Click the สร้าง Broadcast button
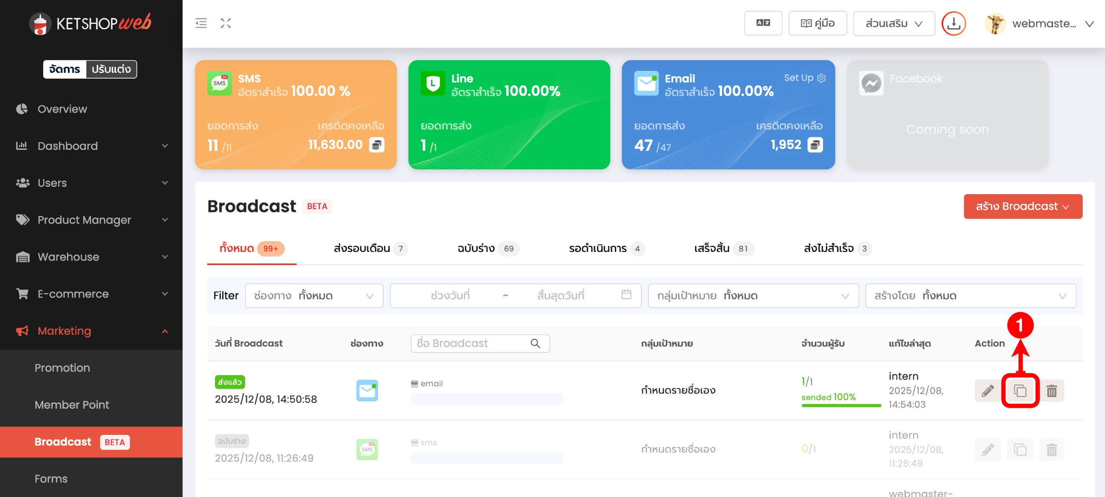This screenshot has width=1105, height=497. tap(1023, 206)
